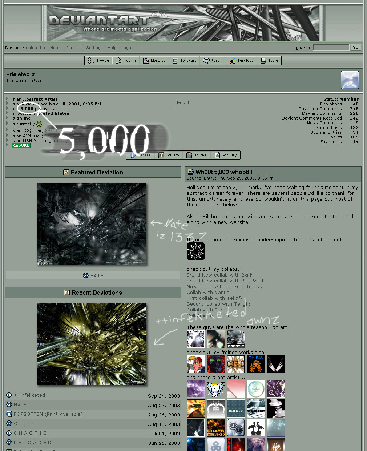Switch to the Gallery tab

[x=169, y=155]
